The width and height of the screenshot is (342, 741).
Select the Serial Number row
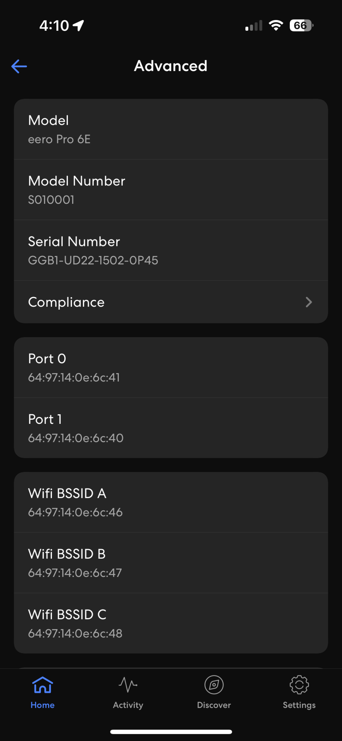[171, 250]
